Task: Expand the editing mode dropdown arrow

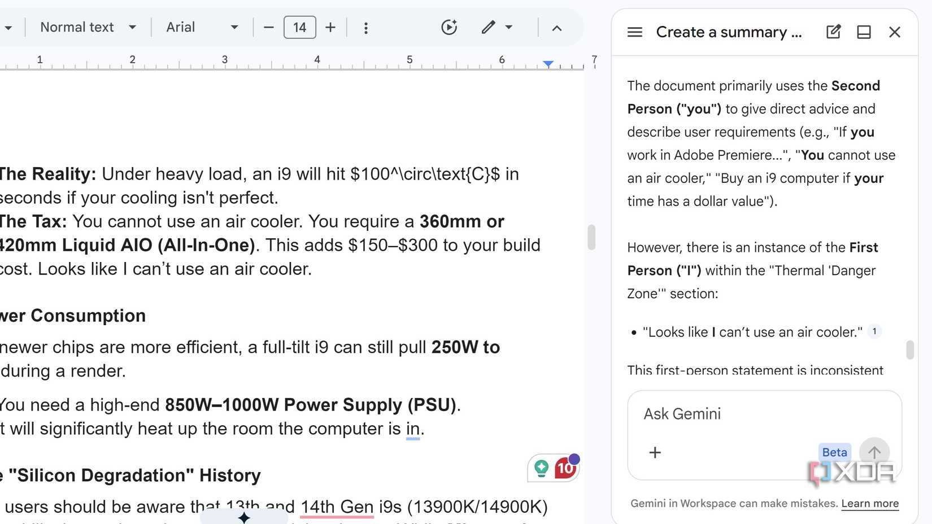Action: click(509, 27)
